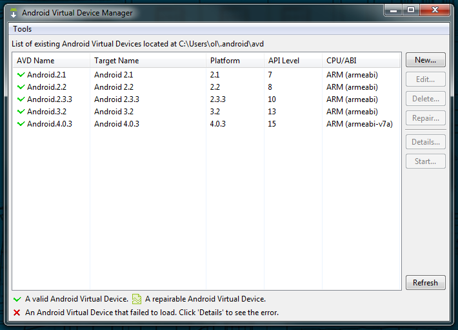Click 'A repairable Android Virtual Device.' text
The width and height of the screenshot is (458, 330).
pyautogui.click(x=205, y=299)
